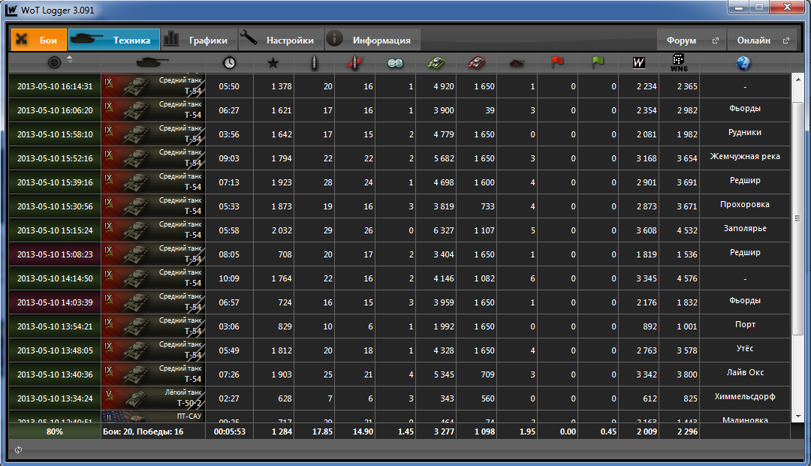Click the WoT Logger title bar icon
The height and width of the screenshot is (466, 811).
[x=11, y=10]
